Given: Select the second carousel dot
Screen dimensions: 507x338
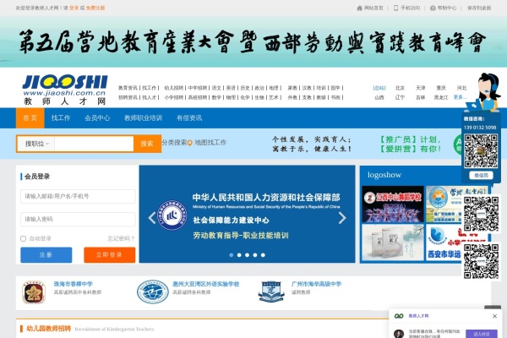Looking at the screenshot, I should click(x=239, y=255).
